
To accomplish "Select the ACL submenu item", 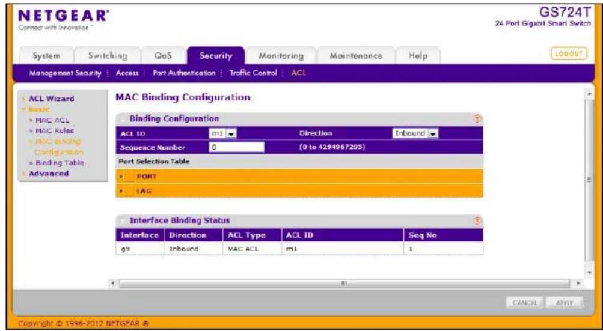I will pyautogui.click(x=298, y=73).
